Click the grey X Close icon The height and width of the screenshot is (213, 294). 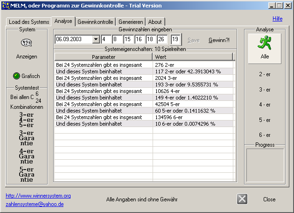[242, 199]
